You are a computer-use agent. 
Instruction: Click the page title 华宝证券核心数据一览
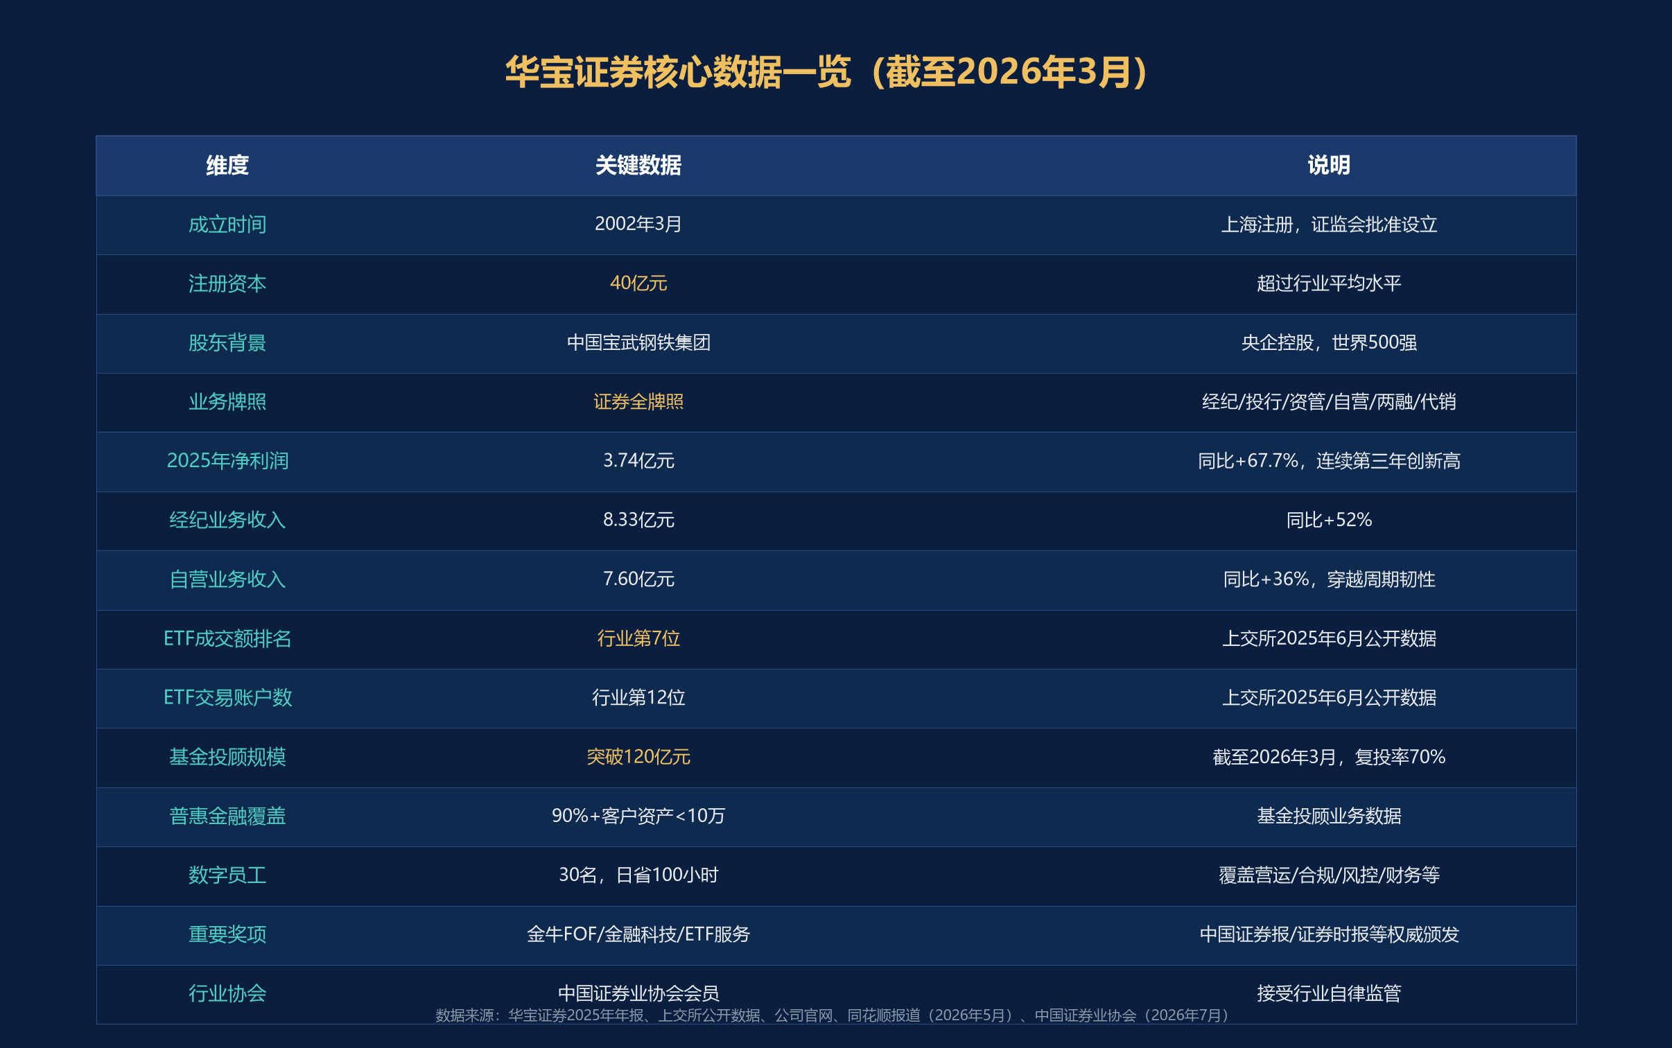(x=678, y=72)
